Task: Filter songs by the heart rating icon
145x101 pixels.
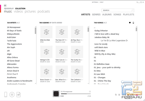Action: [x=130, y=23]
